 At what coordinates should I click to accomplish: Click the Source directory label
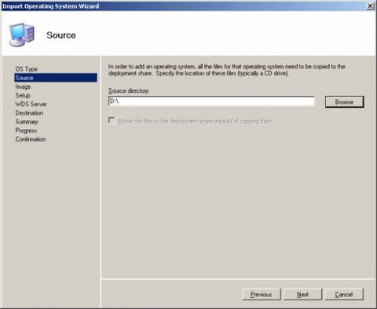point(129,90)
